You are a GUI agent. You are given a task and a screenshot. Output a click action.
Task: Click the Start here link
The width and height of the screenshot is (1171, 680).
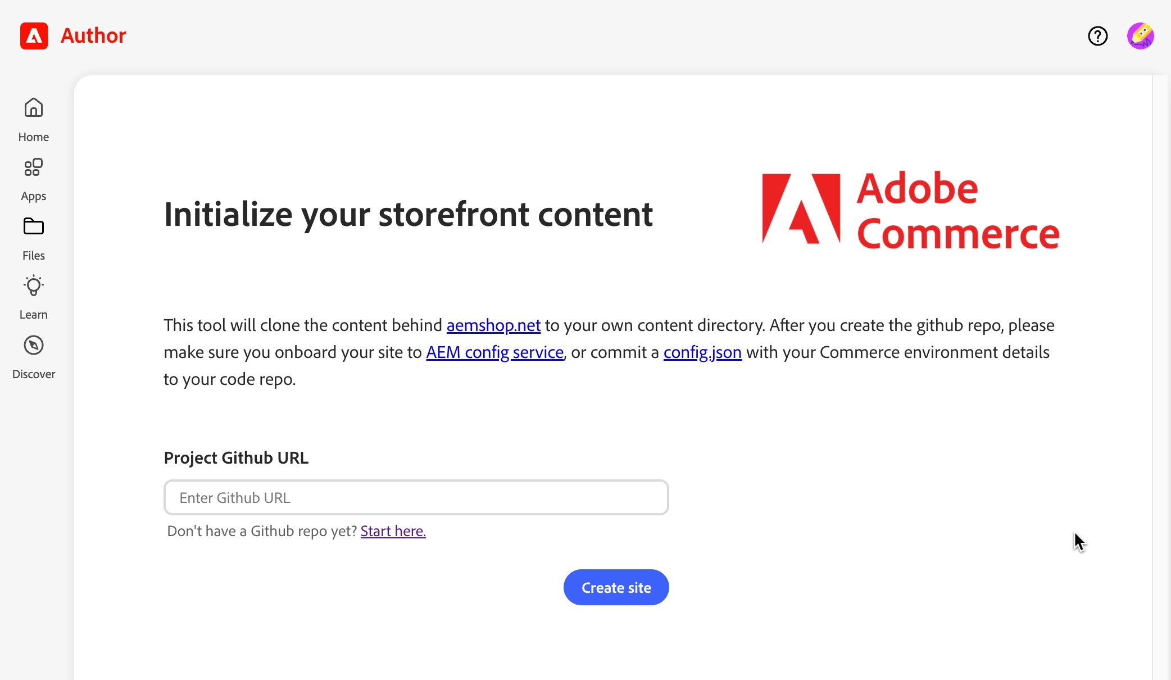click(393, 531)
